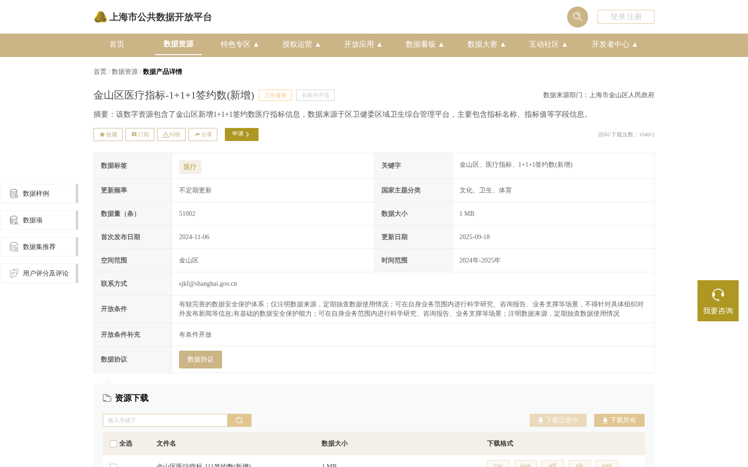This screenshot has height=467, width=748.
Task: Click the file search magnifier button
Action: (239, 420)
